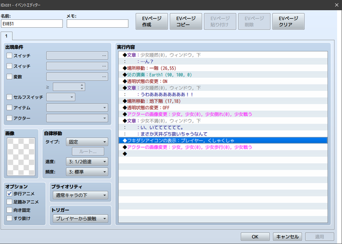Click the EVページ貼り付け button
Viewport: 342px width, 244px height.
(220, 21)
